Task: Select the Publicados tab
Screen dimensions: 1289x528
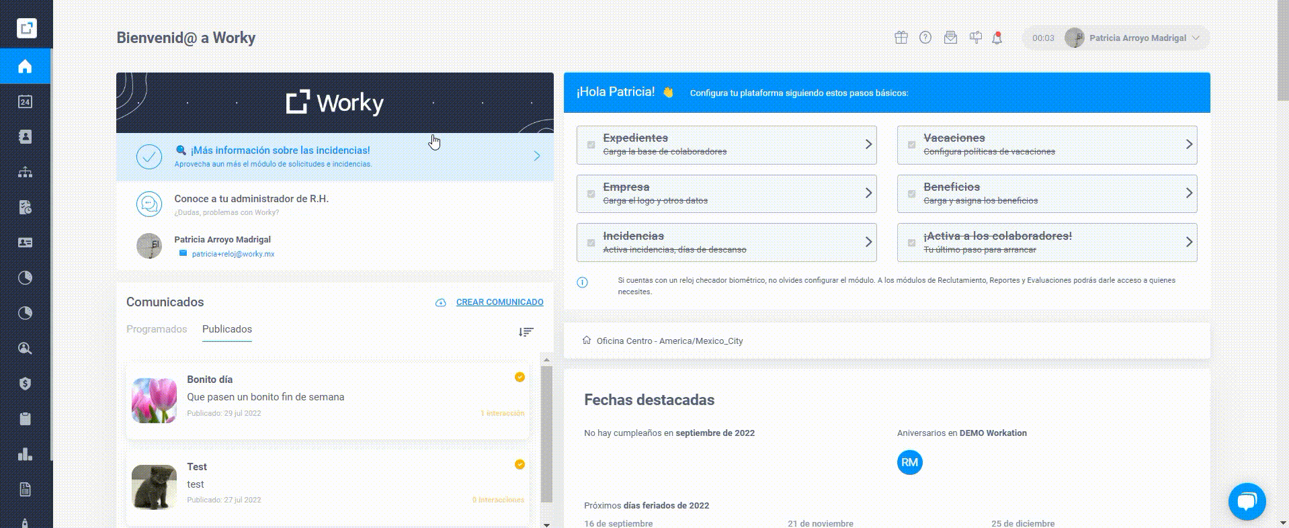Action: (227, 329)
